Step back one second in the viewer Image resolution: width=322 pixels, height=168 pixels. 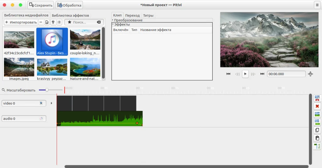(x=237, y=74)
